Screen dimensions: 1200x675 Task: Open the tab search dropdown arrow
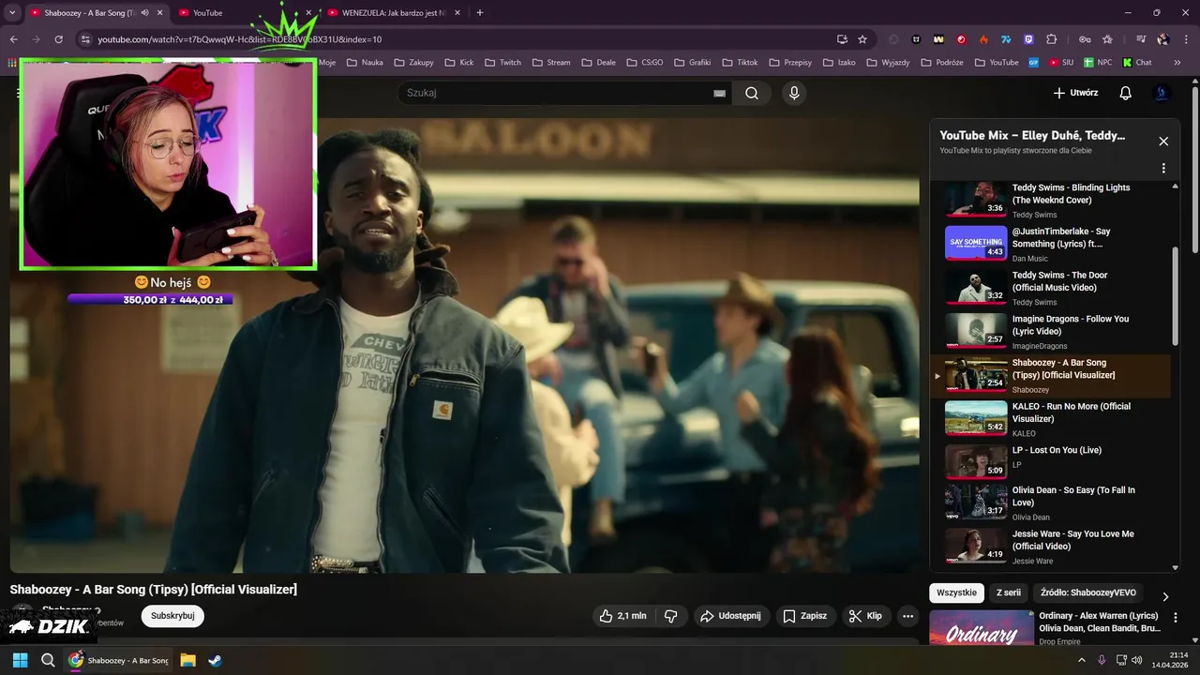coord(12,13)
